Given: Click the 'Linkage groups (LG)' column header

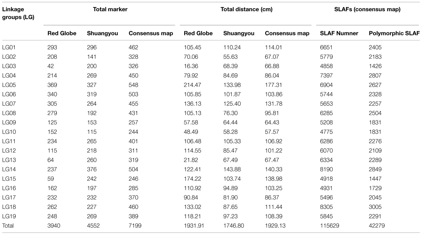Looking at the screenshot, I should pos(18,13).
